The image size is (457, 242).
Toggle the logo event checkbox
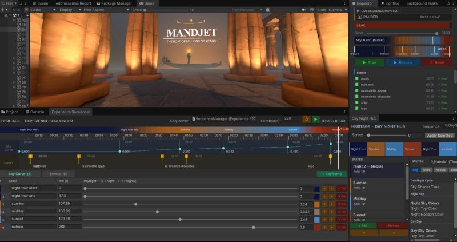point(356,108)
